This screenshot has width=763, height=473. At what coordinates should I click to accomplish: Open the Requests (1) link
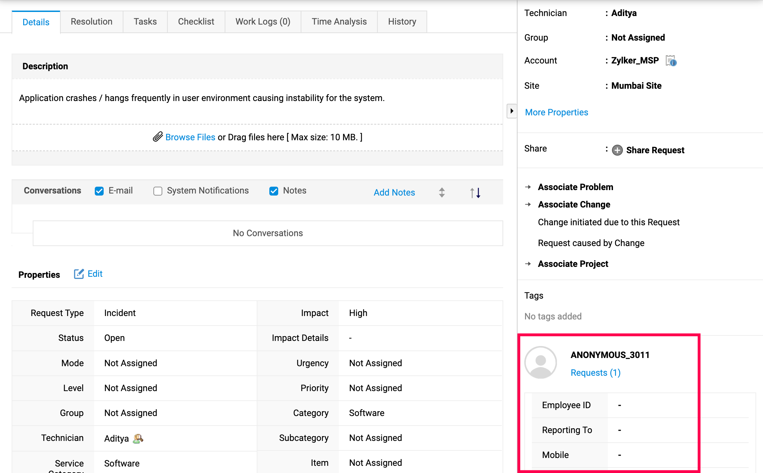pyautogui.click(x=595, y=373)
